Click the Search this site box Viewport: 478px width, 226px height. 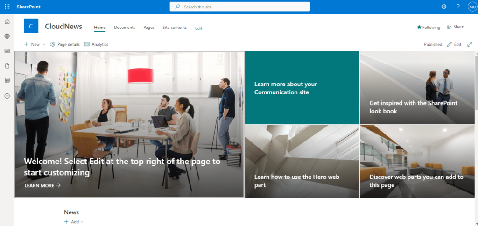(x=239, y=7)
